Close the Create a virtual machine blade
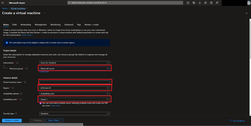 click(x=247, y=13)
